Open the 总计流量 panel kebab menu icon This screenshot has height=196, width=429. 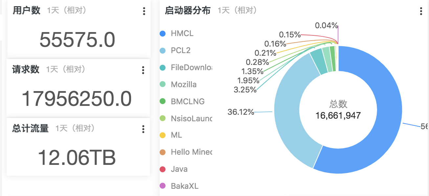(x=143, y=129)
